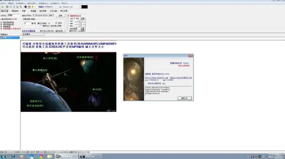
Task: Click the Email link in About dialog
Action: tap(181, 77)
